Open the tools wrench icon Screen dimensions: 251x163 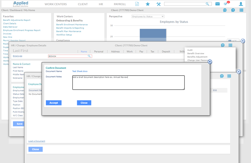pos(158,4)
